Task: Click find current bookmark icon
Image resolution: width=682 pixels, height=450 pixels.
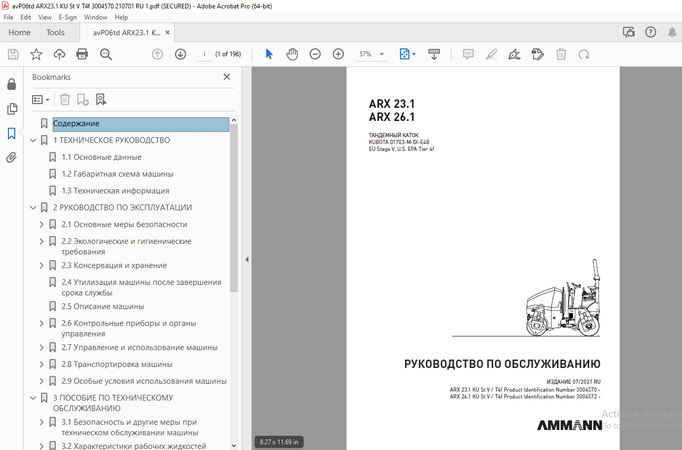Action: point(101,99)
